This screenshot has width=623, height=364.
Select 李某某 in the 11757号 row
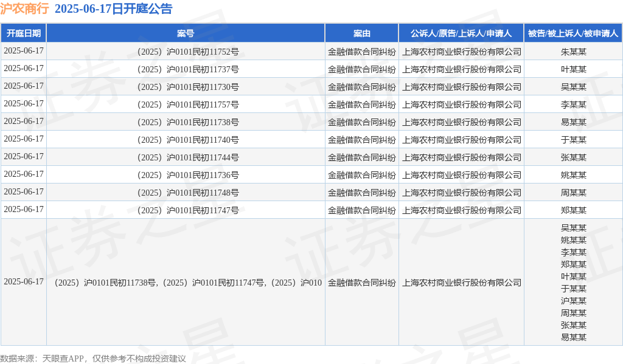[573, 105]
